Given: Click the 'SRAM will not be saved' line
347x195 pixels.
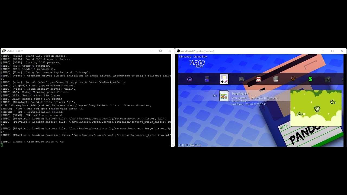Looking at the screenshot, I should point(32,115).
